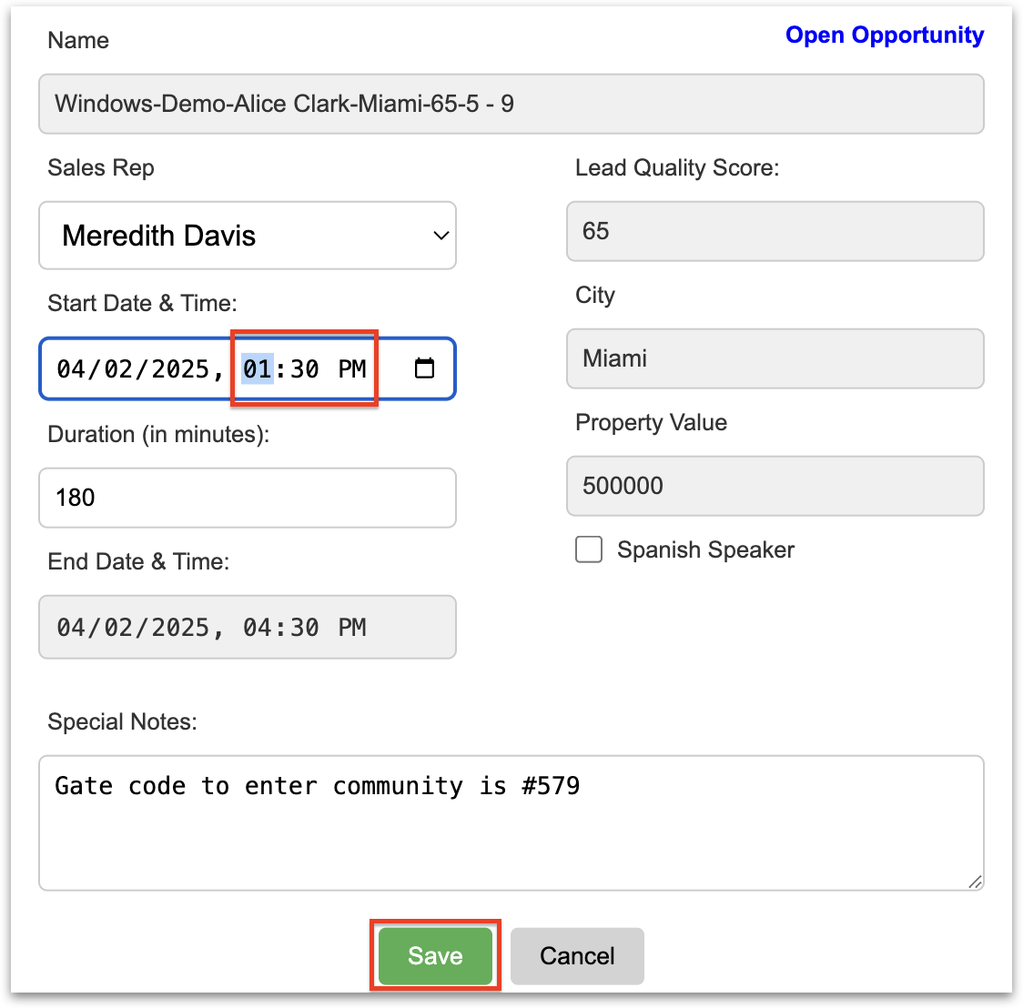Select the day segment in start date

pos(118,369)
